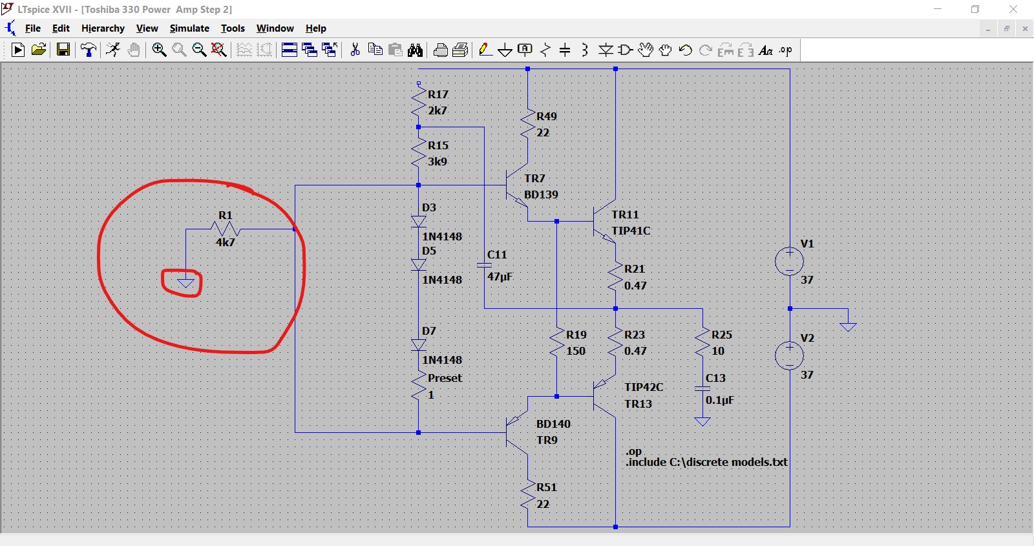This screenshot has width=1034, height=546.
Task: Select the Text Aa tool
Action: pyautogui.click(x=766, y=50)
